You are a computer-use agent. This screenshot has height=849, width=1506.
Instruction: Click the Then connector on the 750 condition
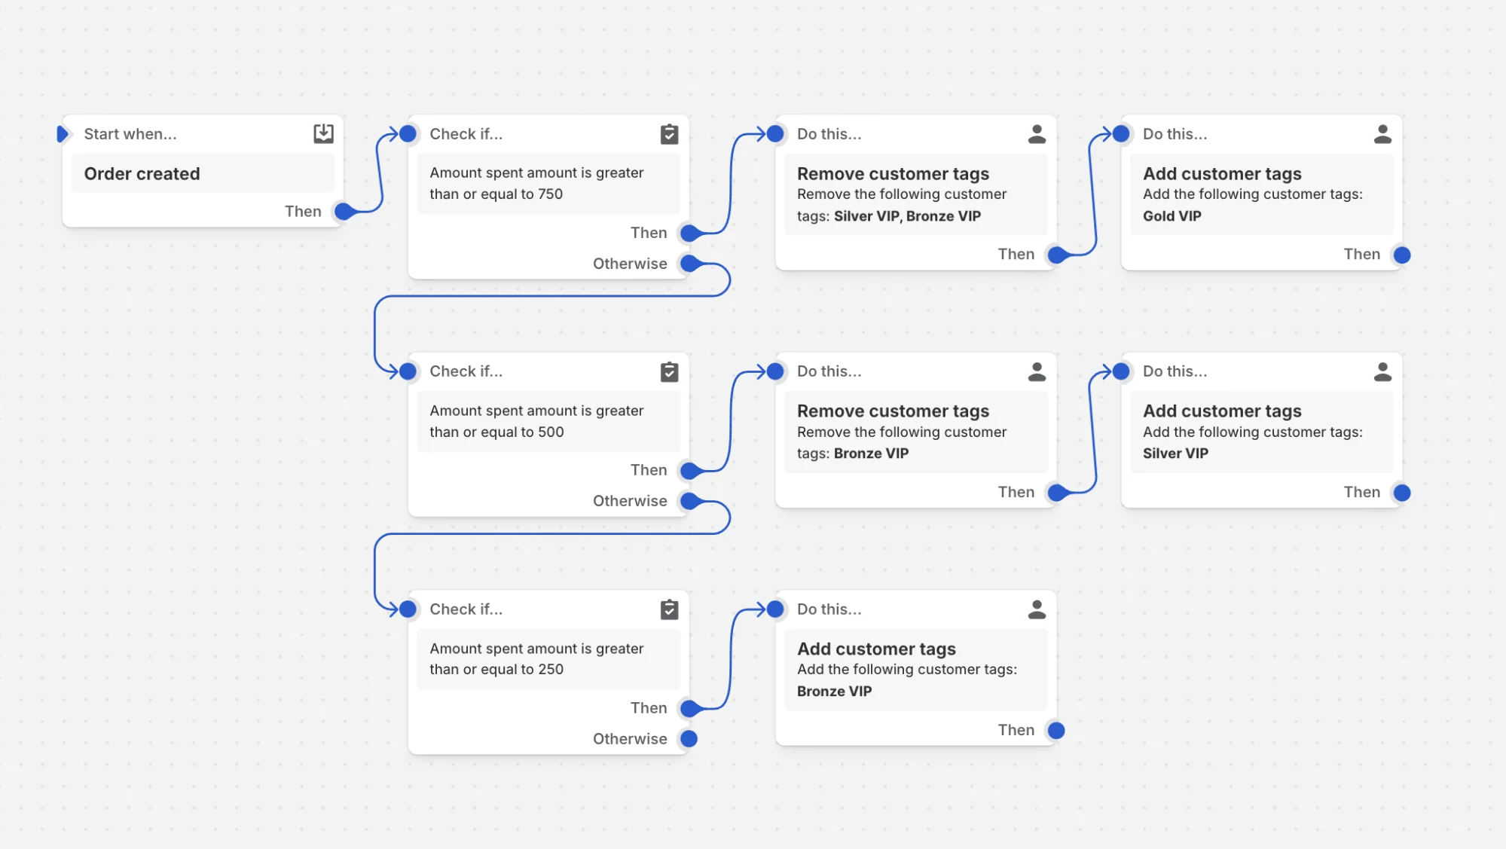(688, 233)
